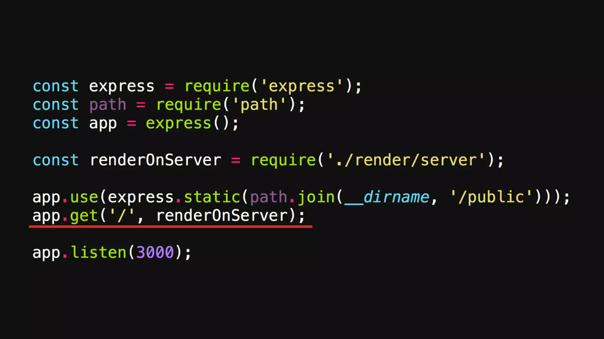Click the red underline beneath app.get line
Viewport: 604px width, 339px height.
tap(170, 227)
